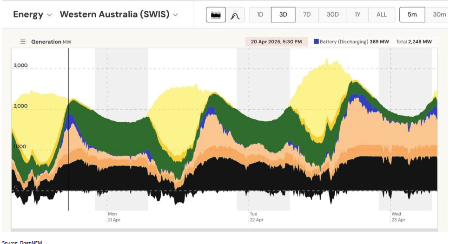Image resolution: width=456 pixels, height=244 pixels.
Task: Click the Mon 21 Apr axis label
Action: tap(114, 217)
